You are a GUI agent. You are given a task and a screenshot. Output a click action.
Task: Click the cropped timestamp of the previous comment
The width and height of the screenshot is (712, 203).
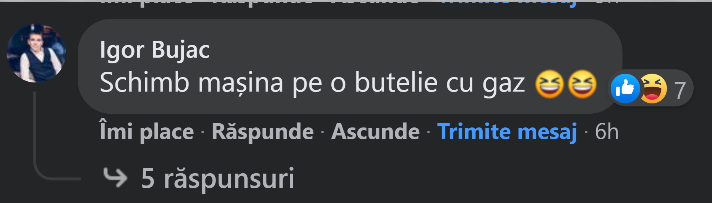607,2
